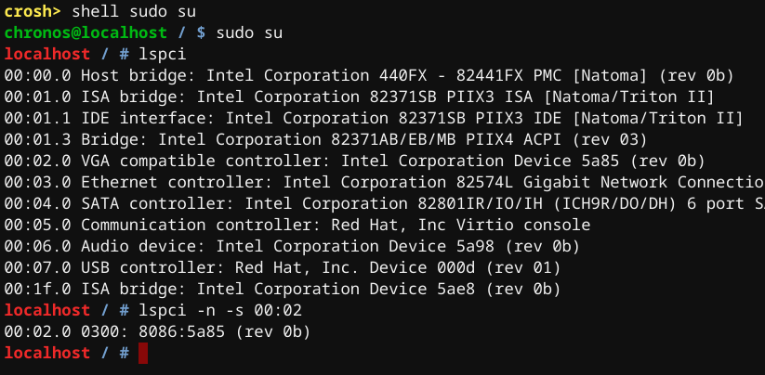Click the yellow crosh> prompt text

[33, 12]
